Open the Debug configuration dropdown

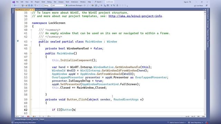(47, 6)
